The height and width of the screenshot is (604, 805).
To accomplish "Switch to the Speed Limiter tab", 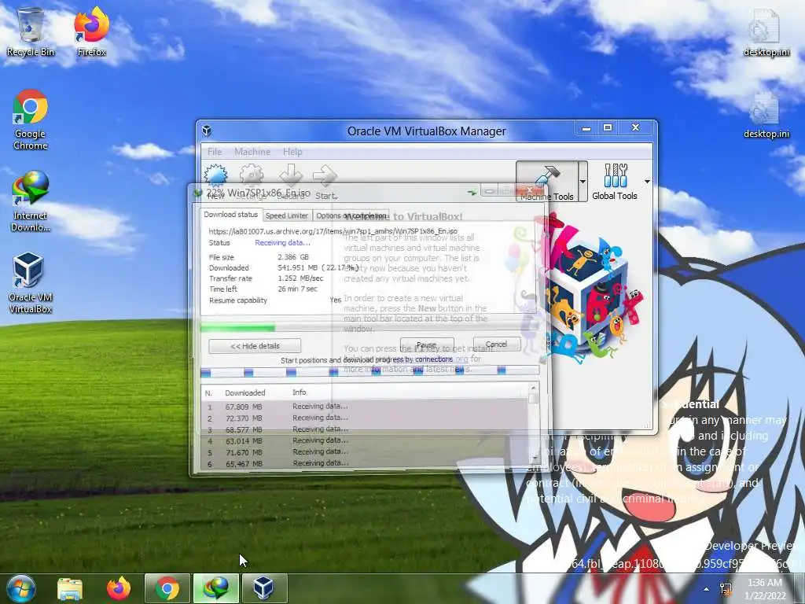I will click(x=286, y=215).
